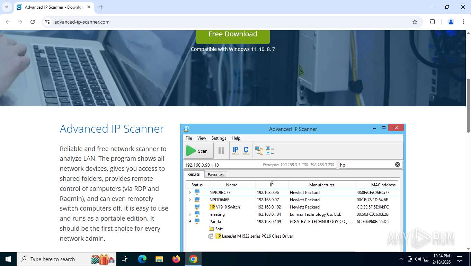
Task: Open Chrome three-dot menu
Action: point(463,22)
